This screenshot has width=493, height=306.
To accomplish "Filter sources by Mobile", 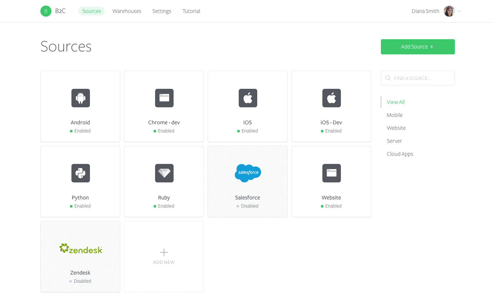I will click(395, 115).
